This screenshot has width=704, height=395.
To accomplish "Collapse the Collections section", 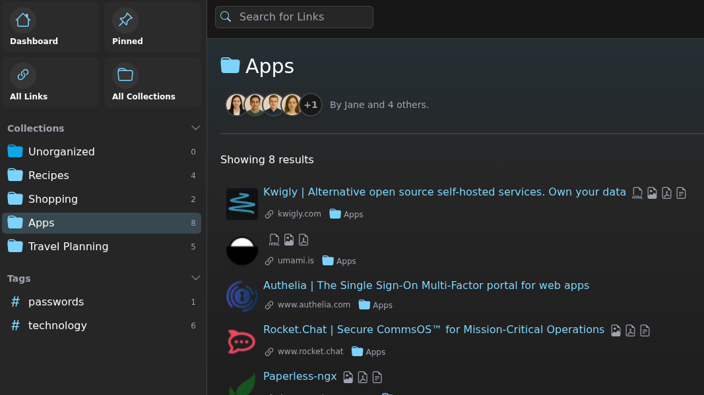I will 195,128.
